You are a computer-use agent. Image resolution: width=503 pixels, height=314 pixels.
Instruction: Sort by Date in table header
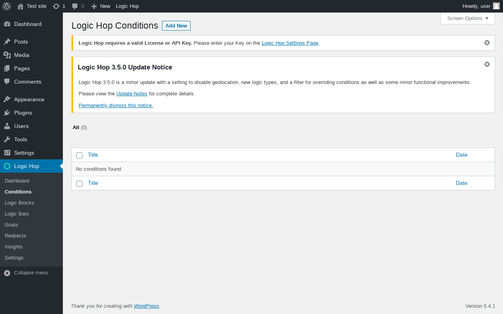click(x=462, y=155)
